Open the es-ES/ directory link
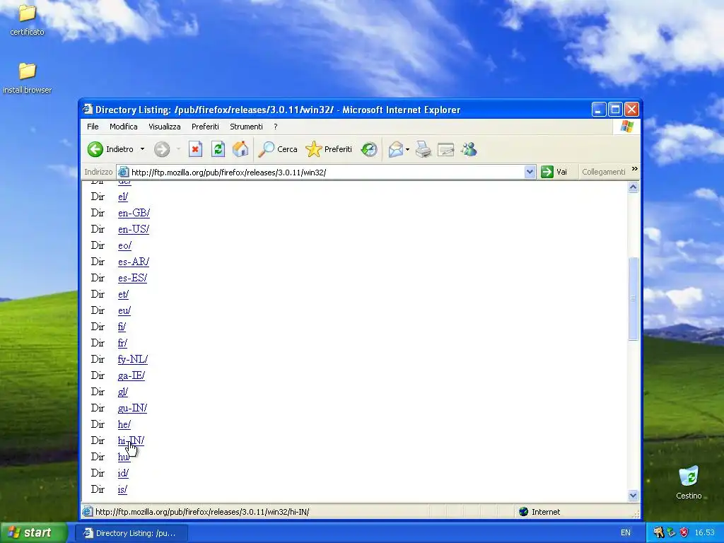Screen dimensions: 724x543 point(132,278)
